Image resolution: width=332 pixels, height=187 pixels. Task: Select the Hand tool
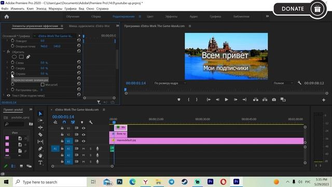(x=40, y=155)
